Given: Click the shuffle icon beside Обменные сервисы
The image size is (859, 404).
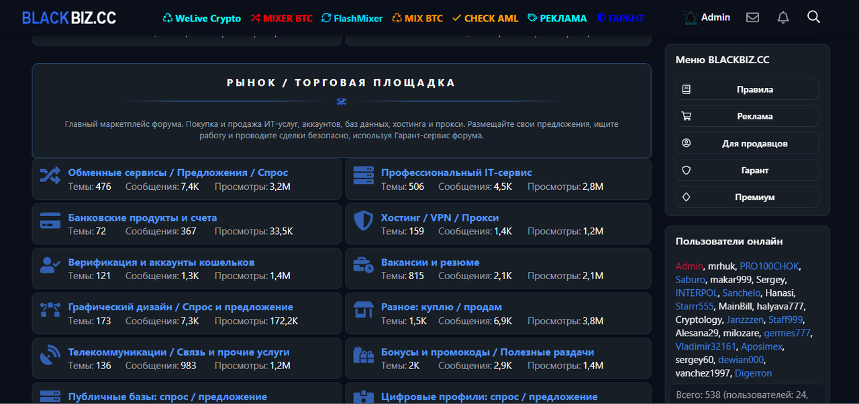Looking at the screenshot, I should [50, 176].
